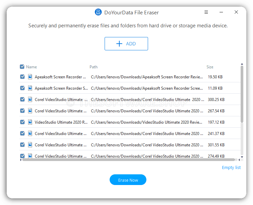Screen dimensions: 253x205
Task: Click the path ending 'Screen Recorder Scree...'
Action: (147, 88)
